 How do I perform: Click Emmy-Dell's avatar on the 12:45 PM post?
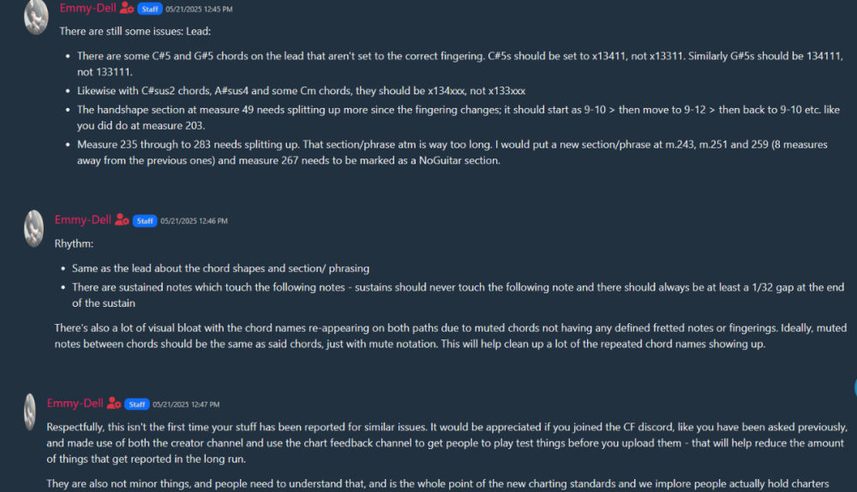(x=36, y=17)
